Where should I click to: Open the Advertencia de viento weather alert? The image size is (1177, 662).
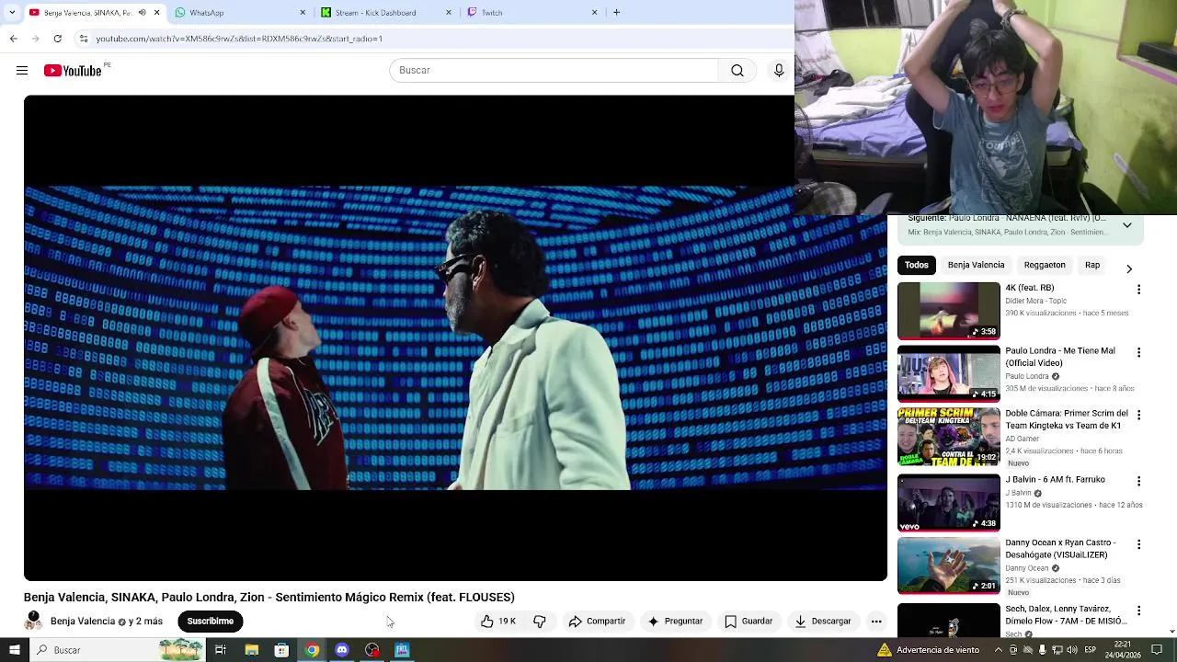click(928, 650)
